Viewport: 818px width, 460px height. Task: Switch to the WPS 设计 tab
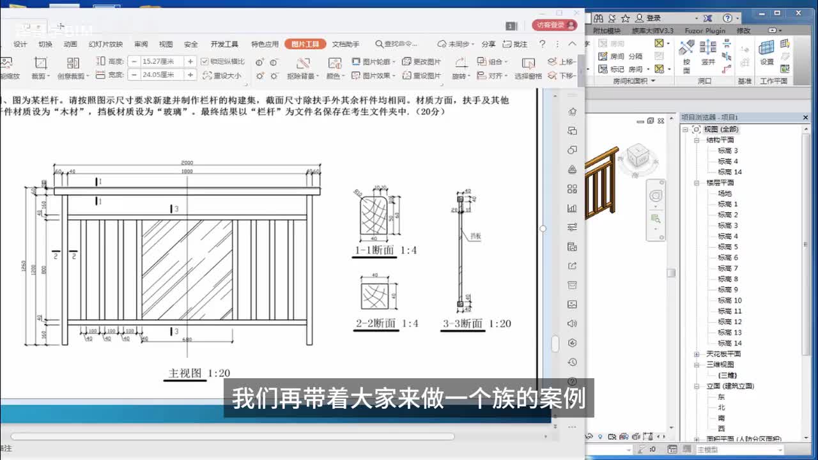[20, 44]
